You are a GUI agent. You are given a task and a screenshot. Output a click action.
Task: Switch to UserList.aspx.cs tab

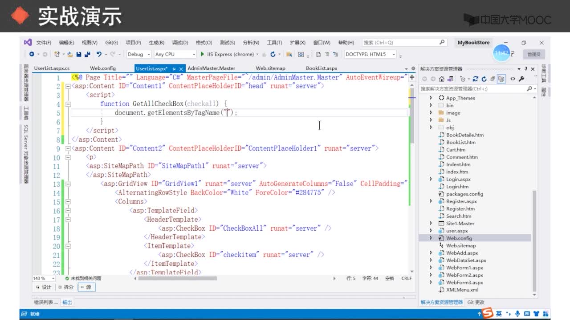coord(52,68)
